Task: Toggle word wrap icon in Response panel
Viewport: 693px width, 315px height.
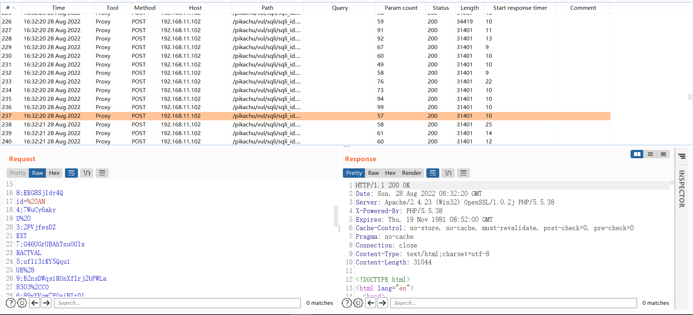Action: pos(433,173)
